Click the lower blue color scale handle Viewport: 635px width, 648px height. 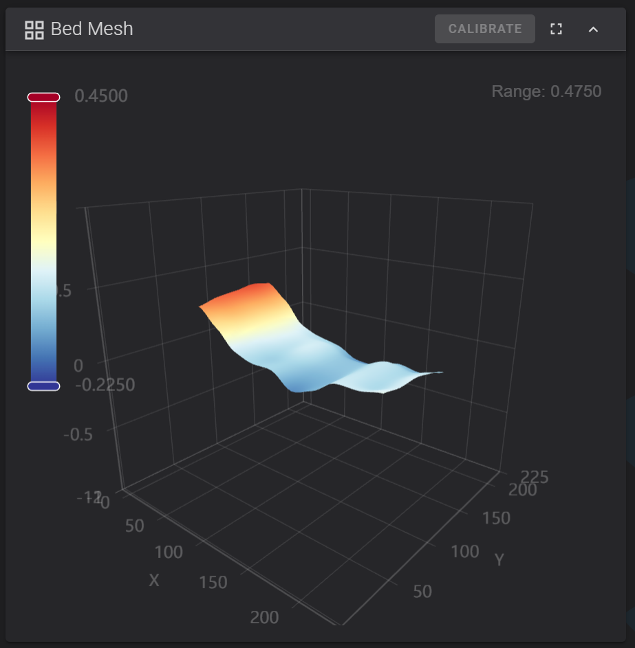pos(43,386)
